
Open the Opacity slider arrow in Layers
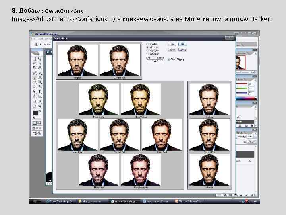[255, 137]
